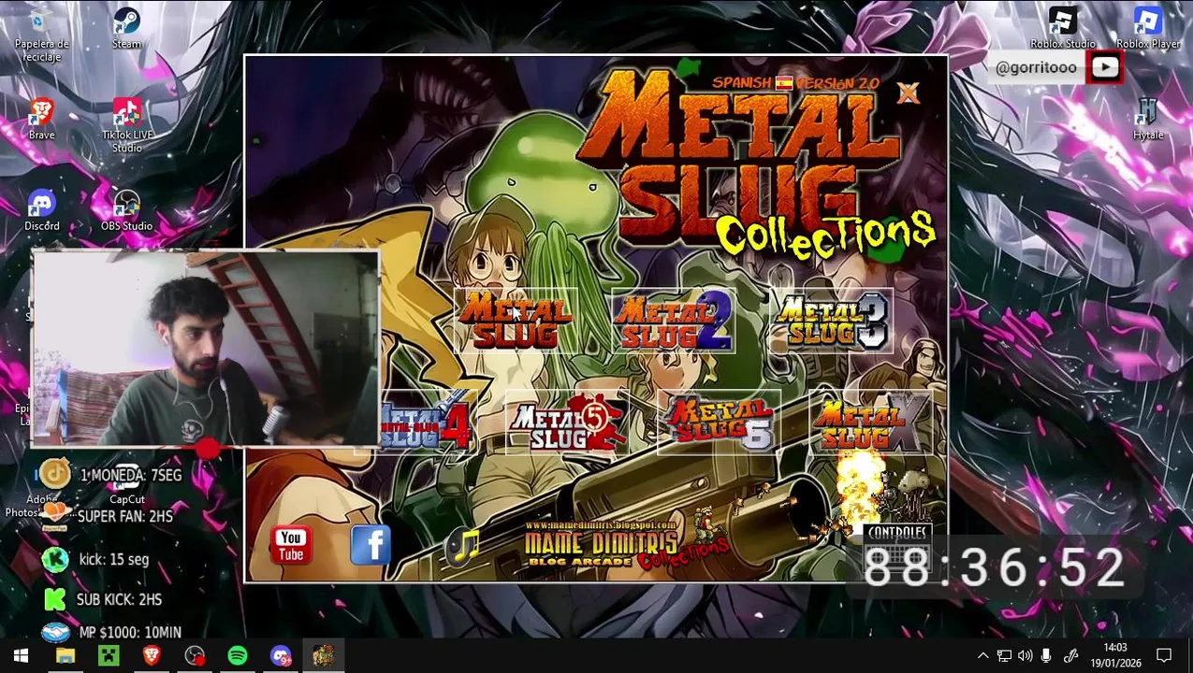
Task: Open the Facebook icon in the launcher
Action: pyautogui.click(x=371, y=545)
